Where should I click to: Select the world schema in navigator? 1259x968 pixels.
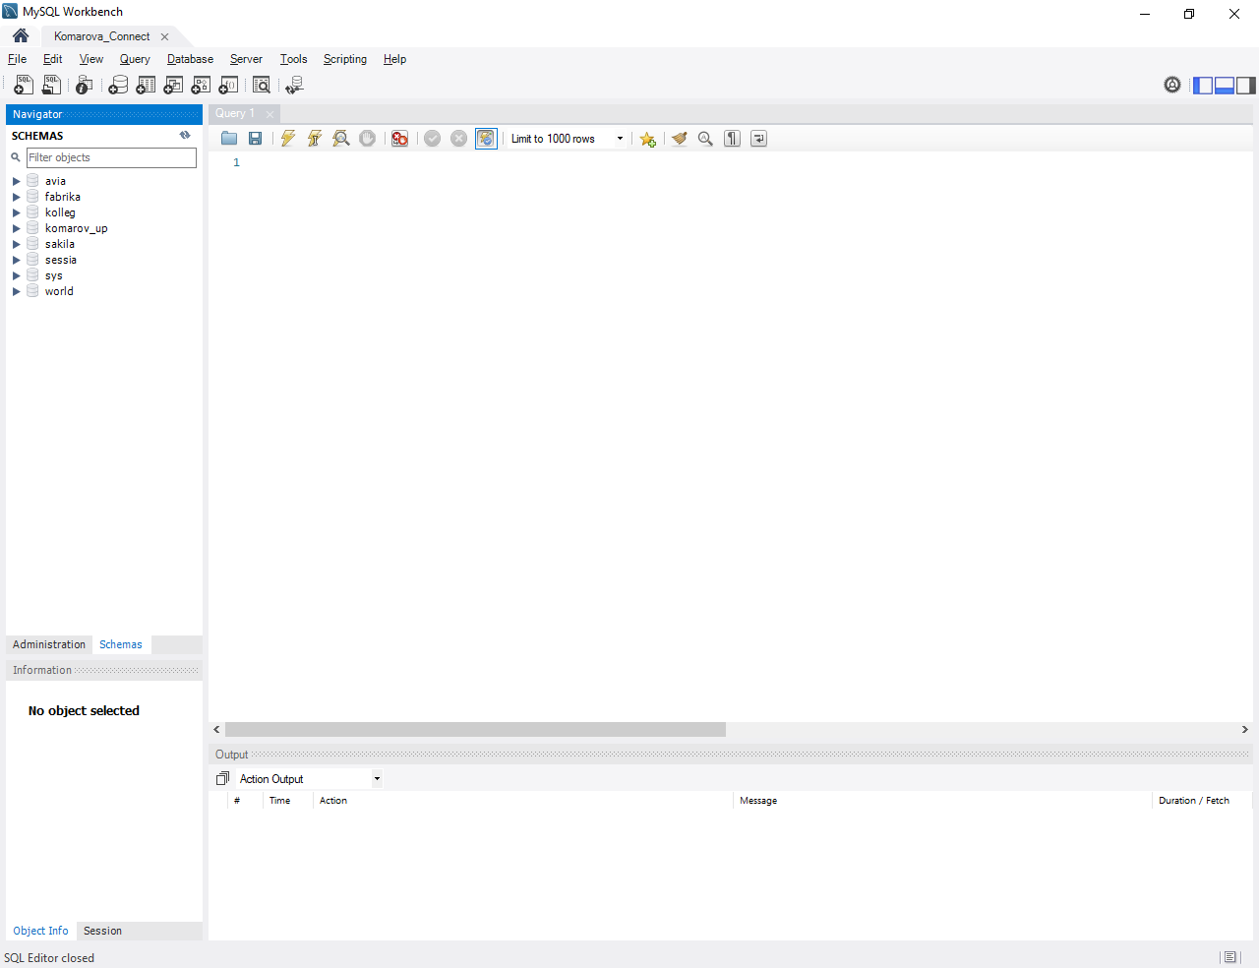point(59,291)
